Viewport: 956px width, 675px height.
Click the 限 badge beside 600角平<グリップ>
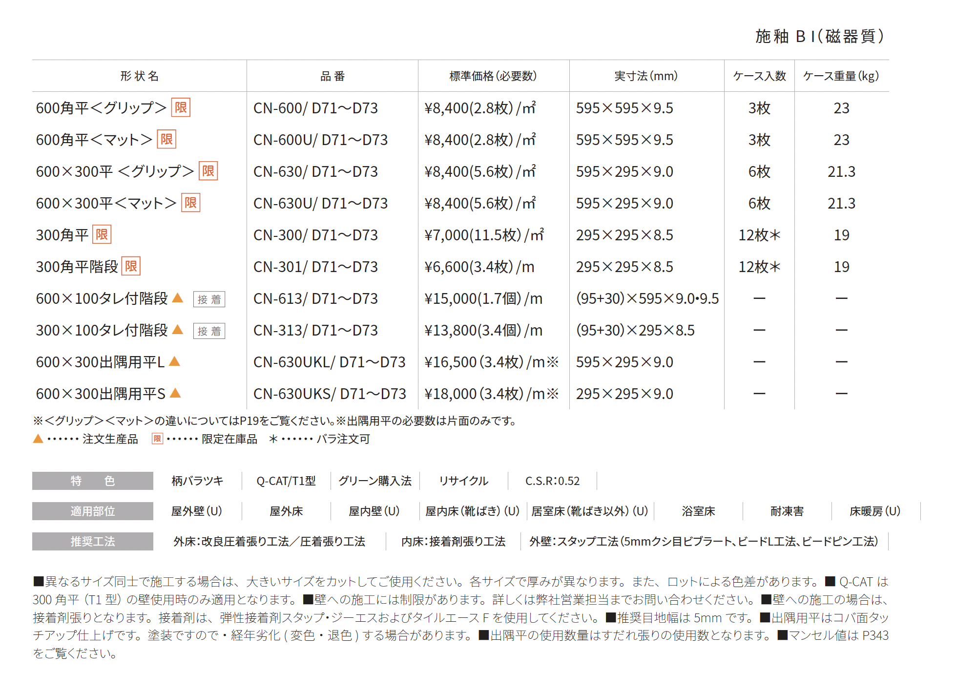pyautogui.click(x=181, y=107)
